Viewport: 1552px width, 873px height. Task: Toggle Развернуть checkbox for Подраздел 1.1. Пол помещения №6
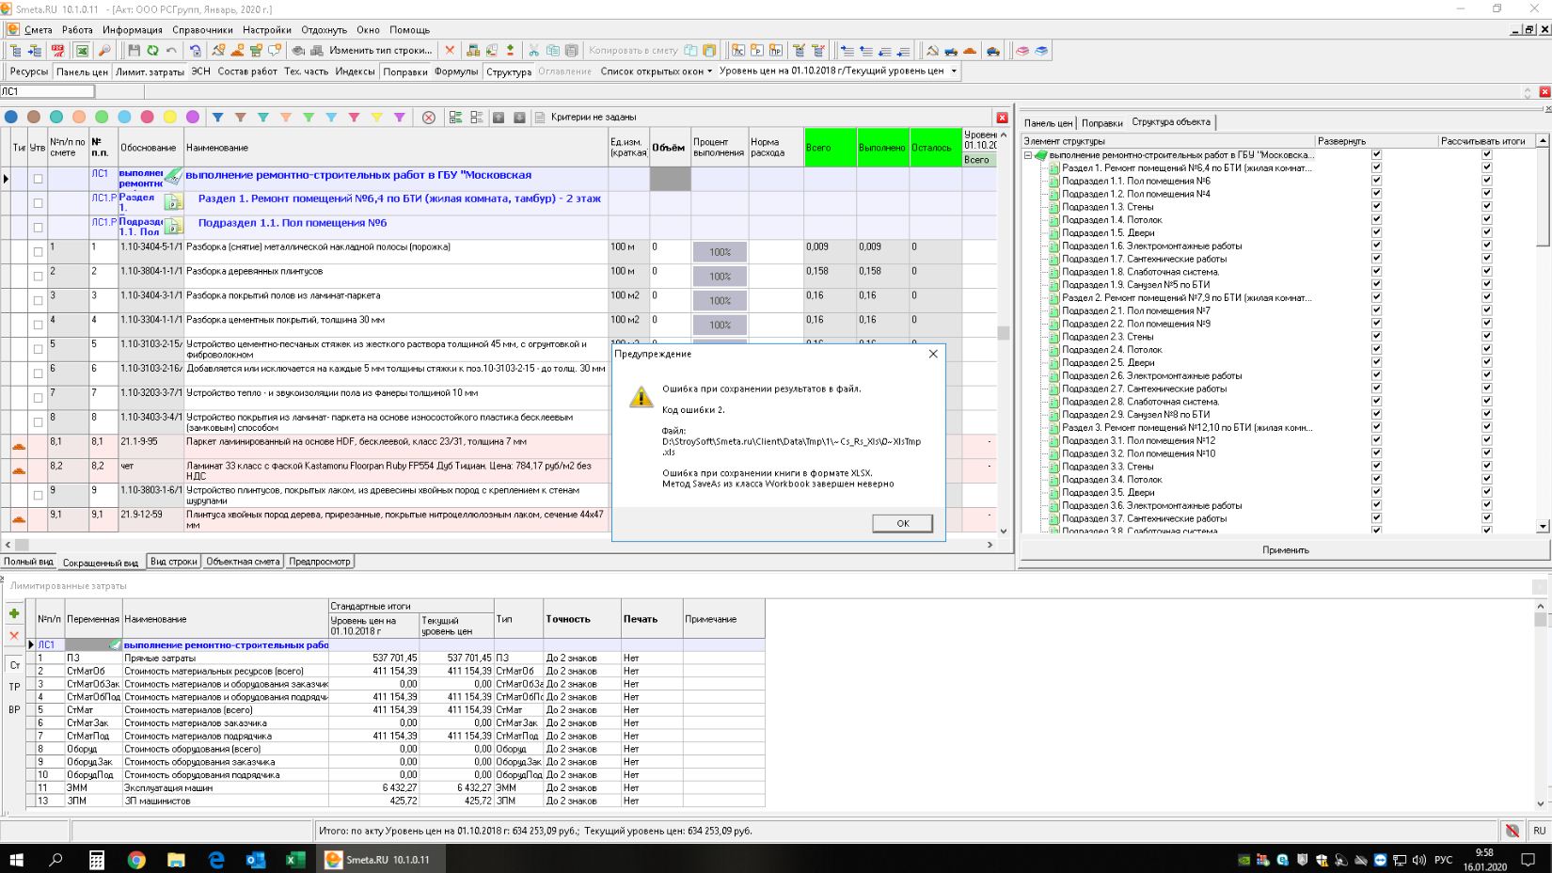pos(1376,181)
